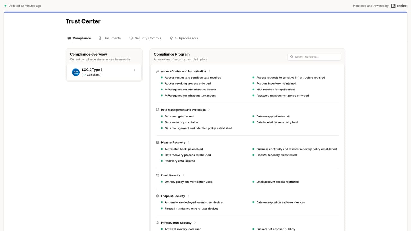The image size is (411, 231).
Task: Open the Email Security heading
Action: [x=171, y=175]
